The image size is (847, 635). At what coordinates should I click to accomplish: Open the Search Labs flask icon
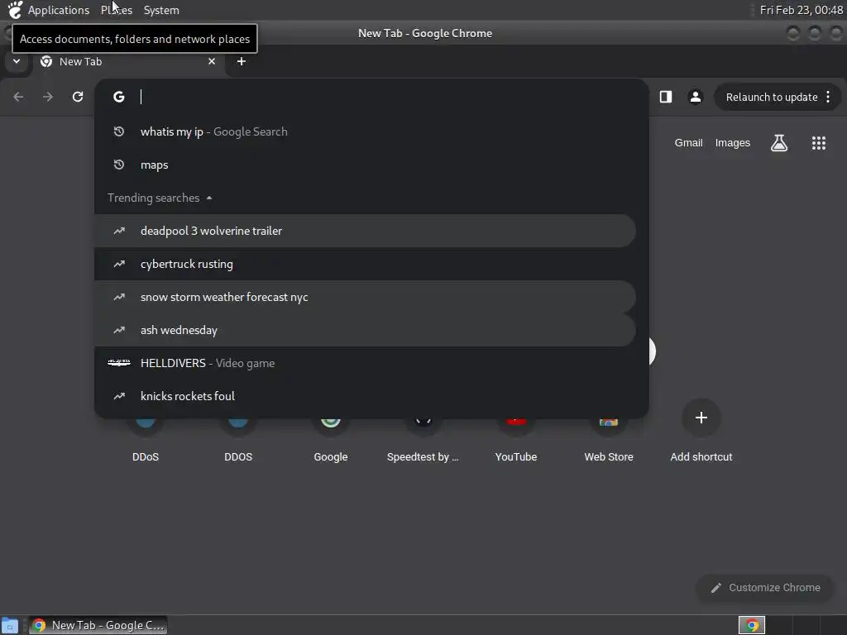tap(779, 143)
